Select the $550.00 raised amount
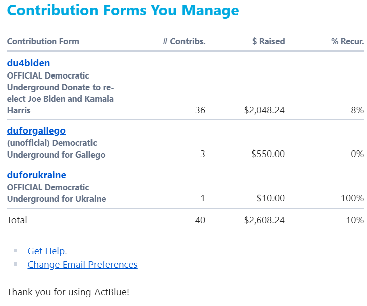The width and height of the screenshot is (367, 306). (268, 154)
